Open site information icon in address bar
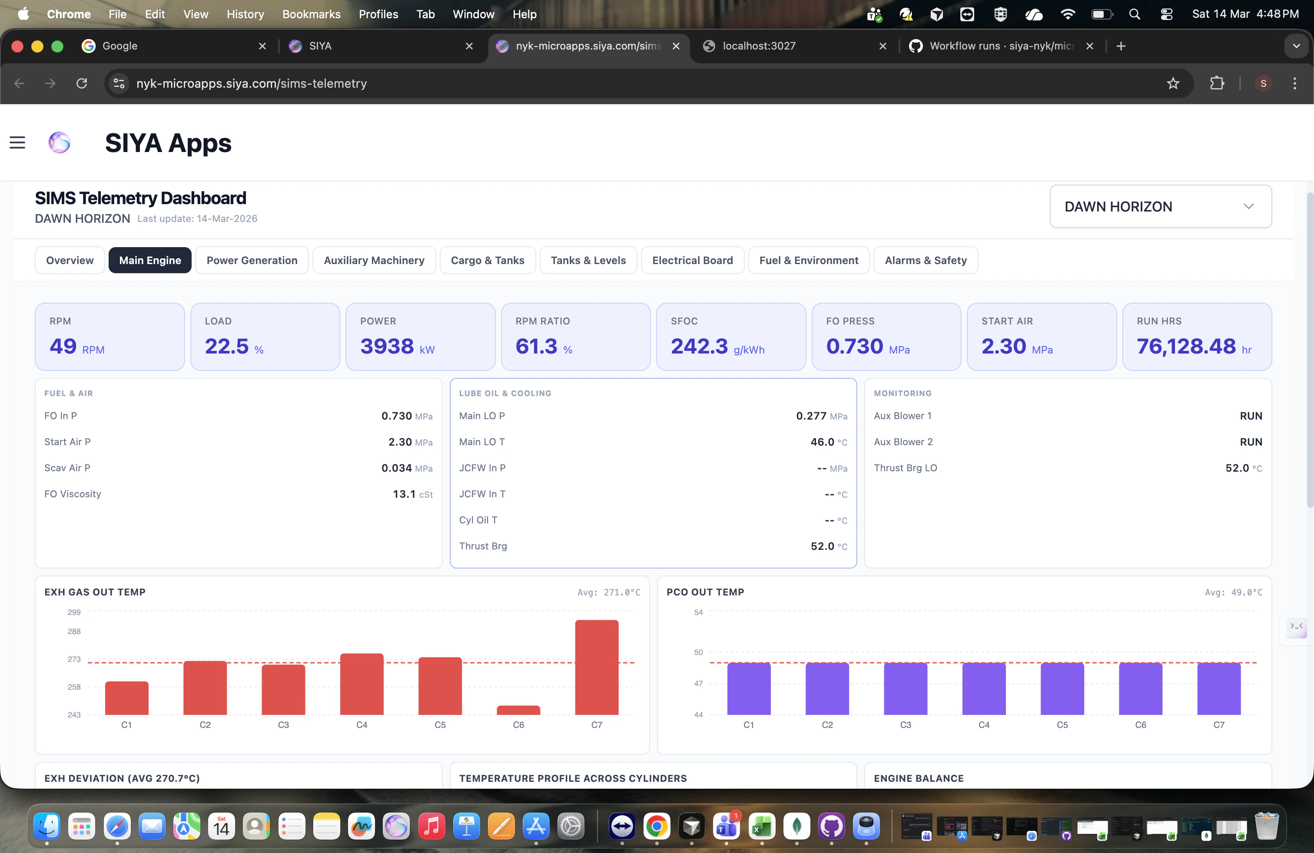The height and width of the screenshot is (853, 1314). (x=119, y=83)
